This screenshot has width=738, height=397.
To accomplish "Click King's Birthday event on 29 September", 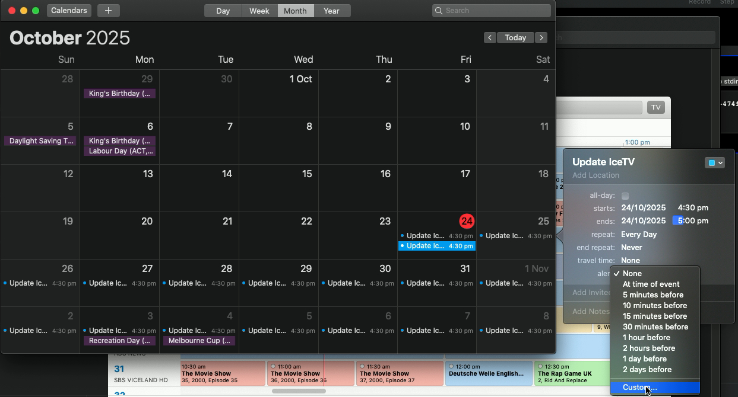I will click(119, 94).
